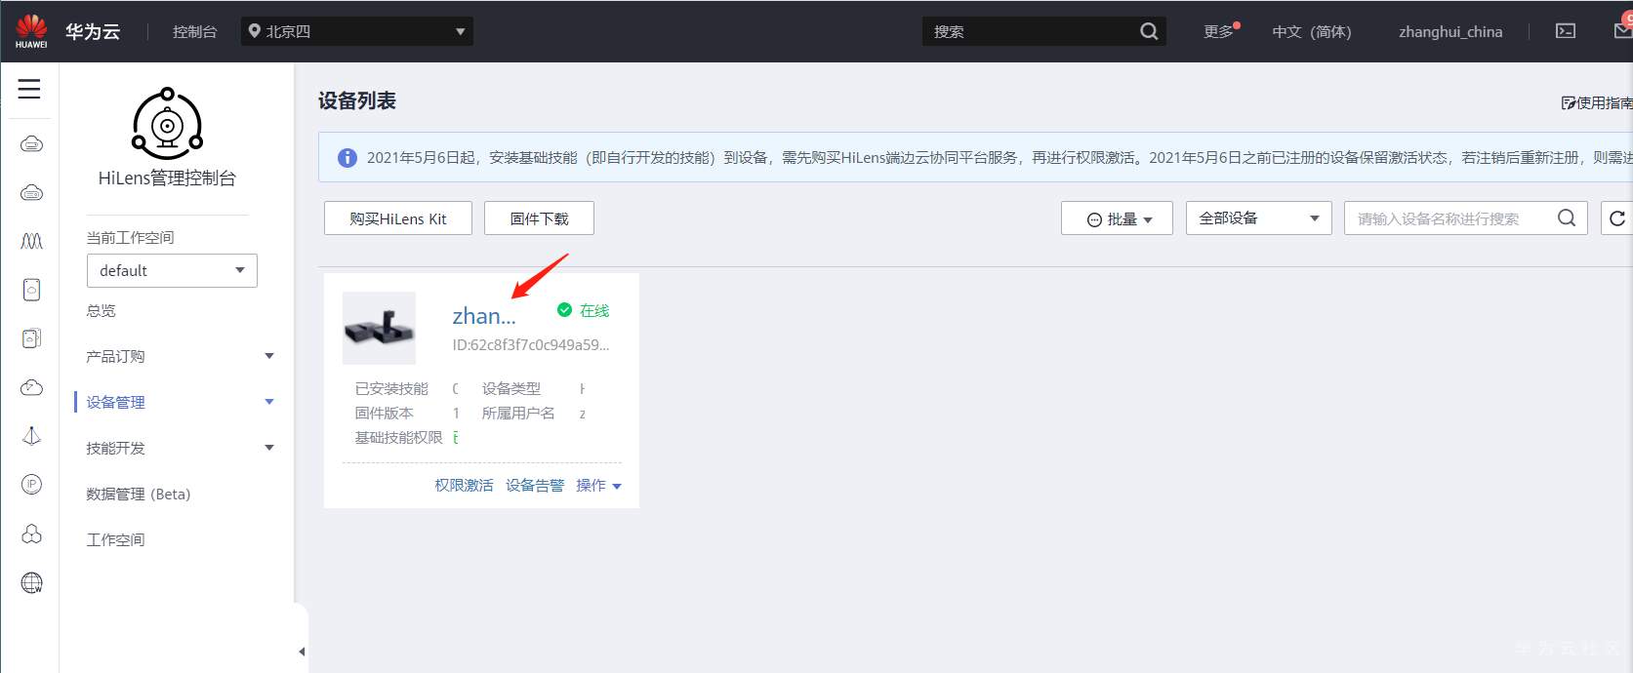The width and height of the screenshot is (1633, 673).
Task: Select 产品订购 in the side menu
Action: click(x=115, y=356)
